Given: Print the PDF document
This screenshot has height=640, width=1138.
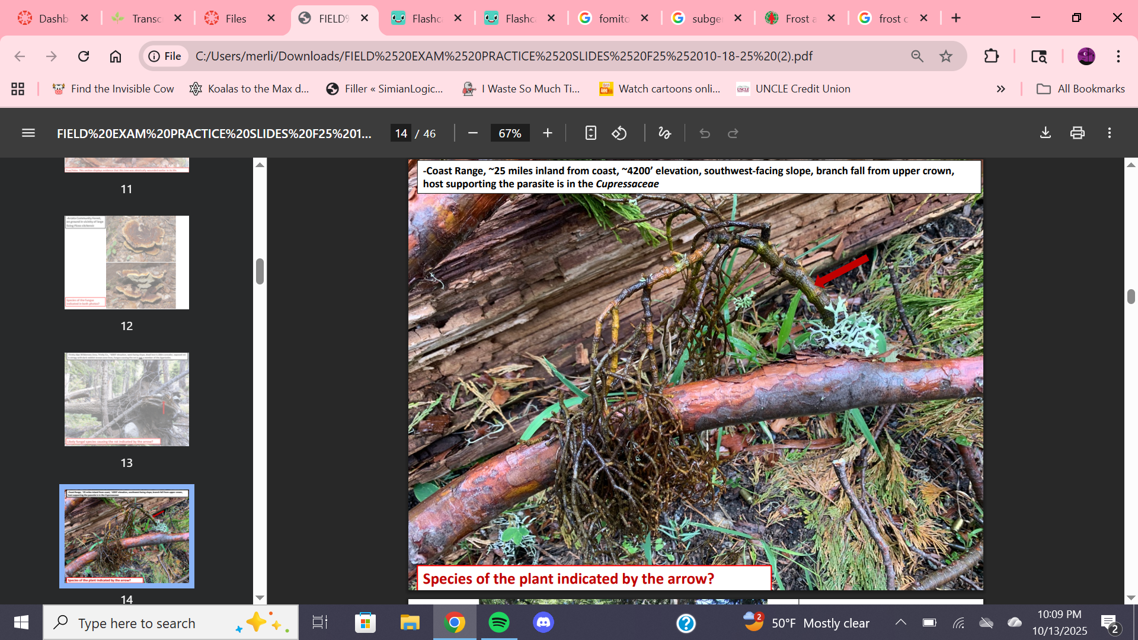Looking at the screenshot, I should (x=1077, y=133).
